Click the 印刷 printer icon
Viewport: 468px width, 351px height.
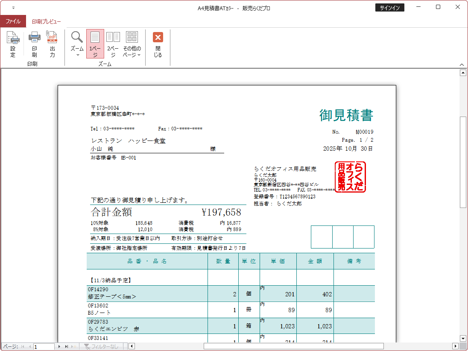(x=34, y=44)
